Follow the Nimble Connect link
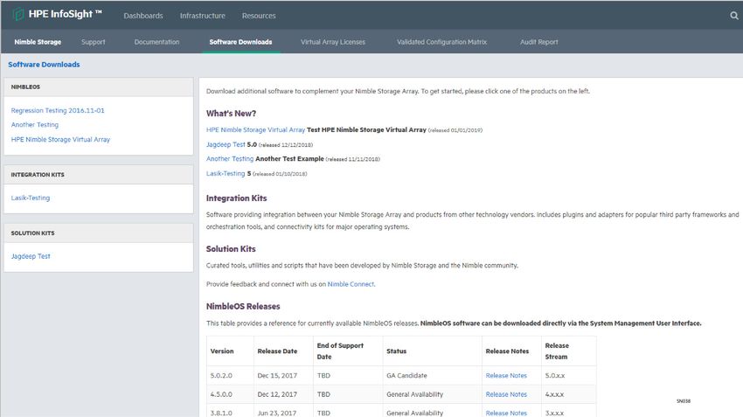The image size is (743, 417). pos(351,284)
